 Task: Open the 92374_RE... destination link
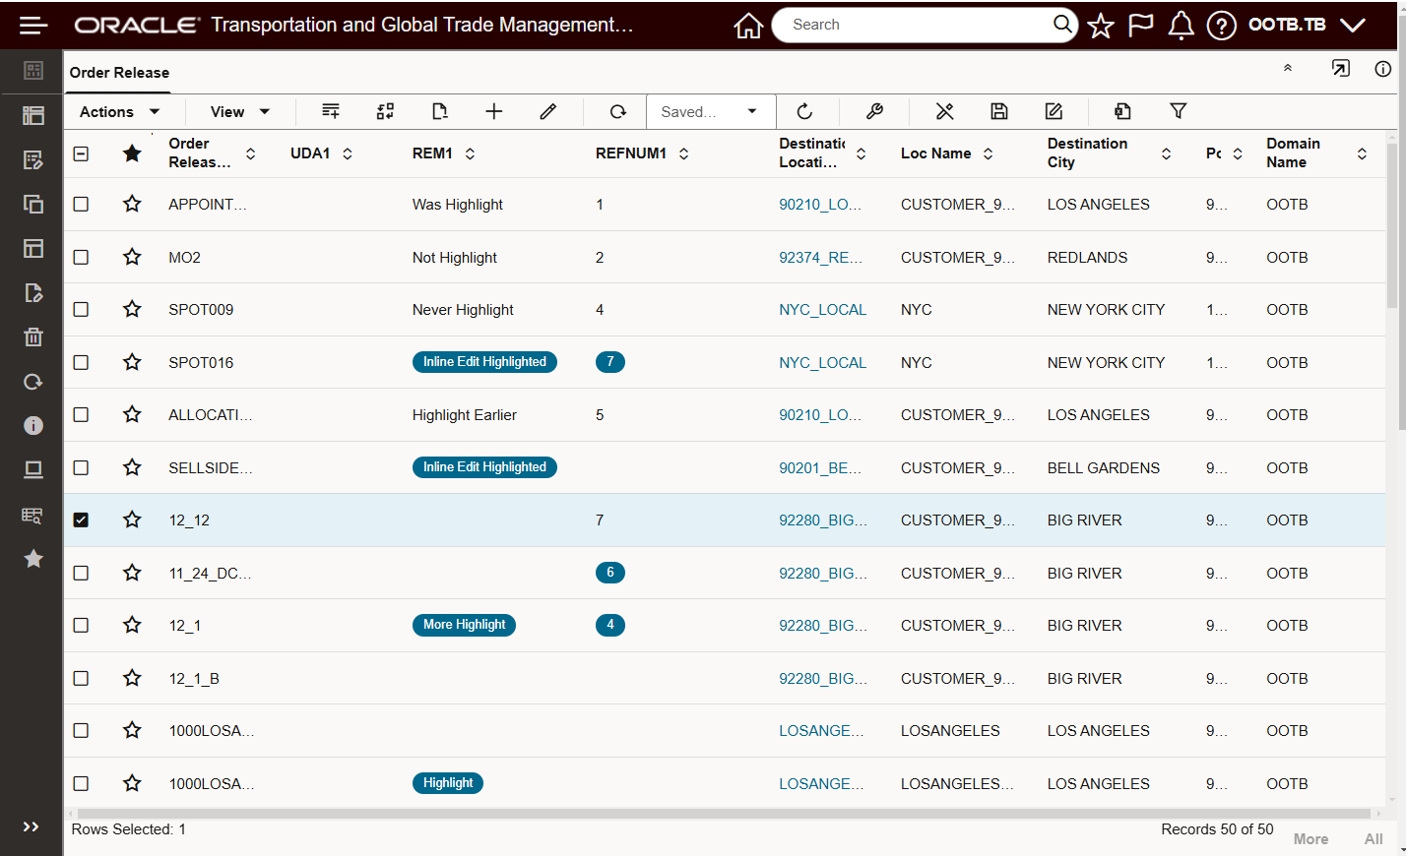pyautogui.click(x=820, y=257)
